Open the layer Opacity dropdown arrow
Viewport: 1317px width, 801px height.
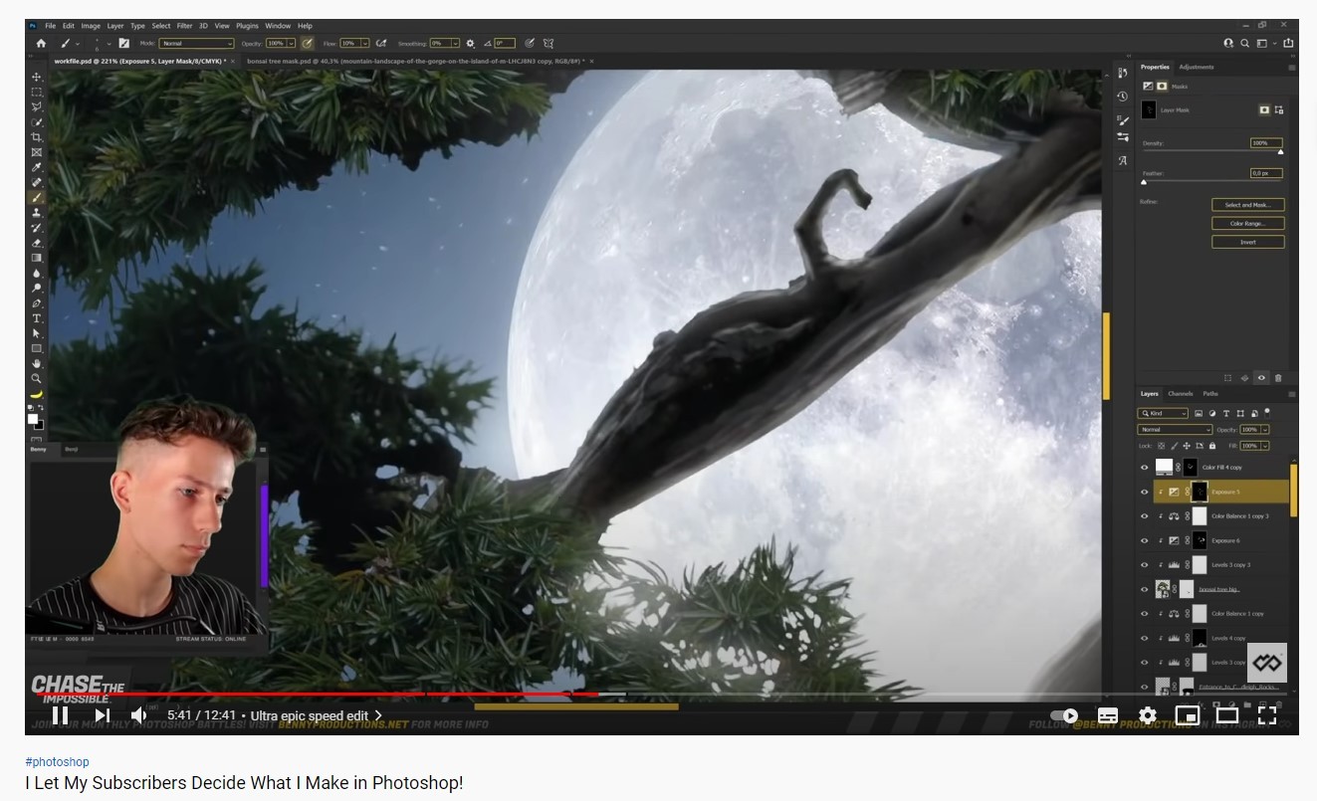point(1265,430)
